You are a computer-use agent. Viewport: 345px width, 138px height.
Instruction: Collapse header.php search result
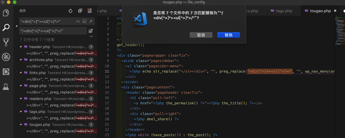21,47
